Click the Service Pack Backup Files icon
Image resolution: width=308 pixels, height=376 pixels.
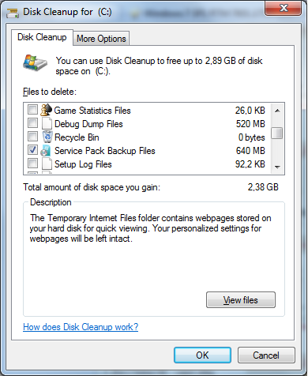pyautogui.click(x=46, y=150)
